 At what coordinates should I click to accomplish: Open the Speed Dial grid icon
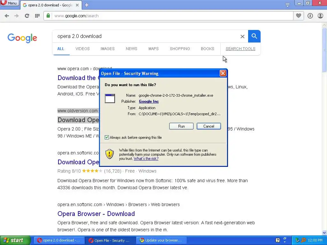click(37, 16)
